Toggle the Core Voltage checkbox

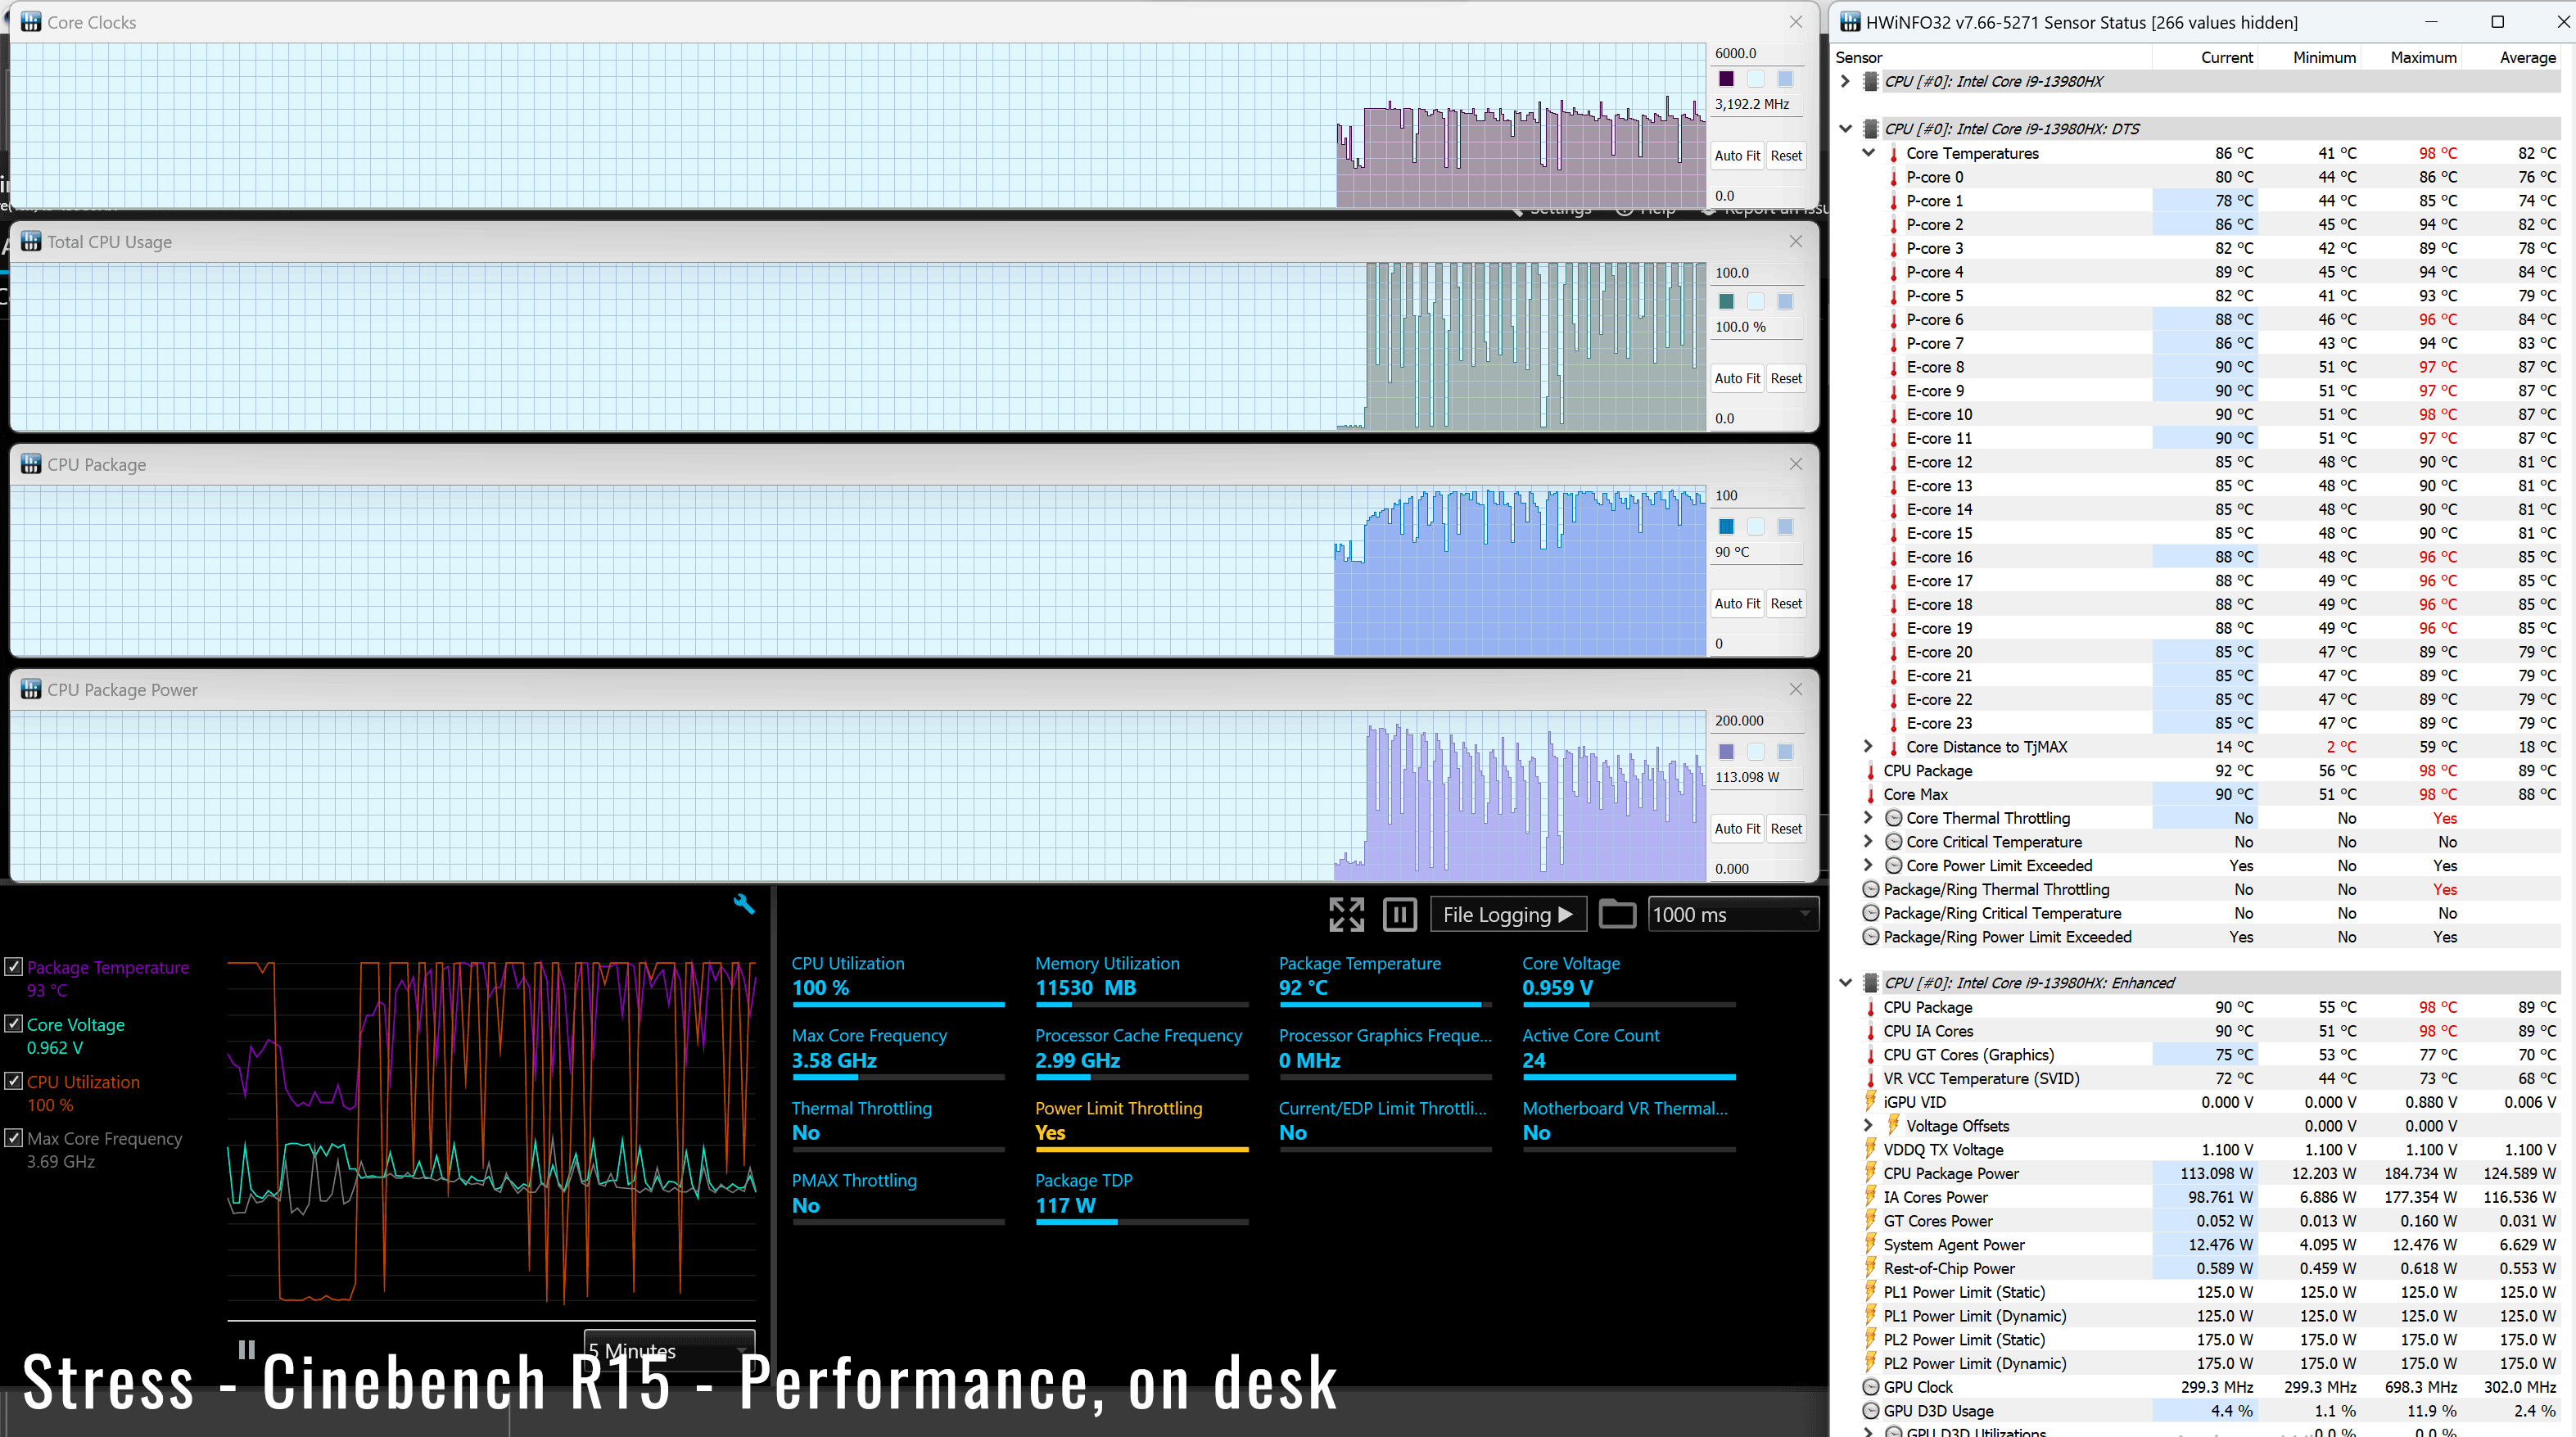(x=14, y=1023)
